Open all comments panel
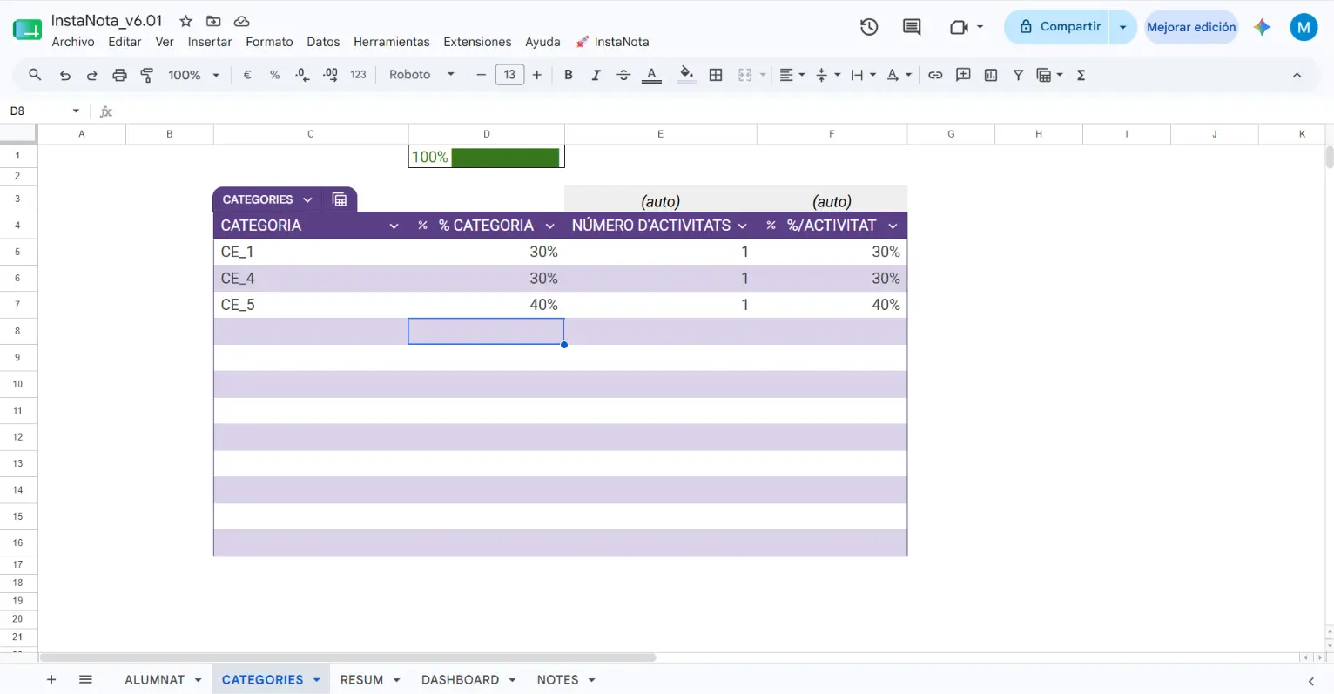This screenshot has height=694, width=1334. pyautogui.click(x=912, y=27)
